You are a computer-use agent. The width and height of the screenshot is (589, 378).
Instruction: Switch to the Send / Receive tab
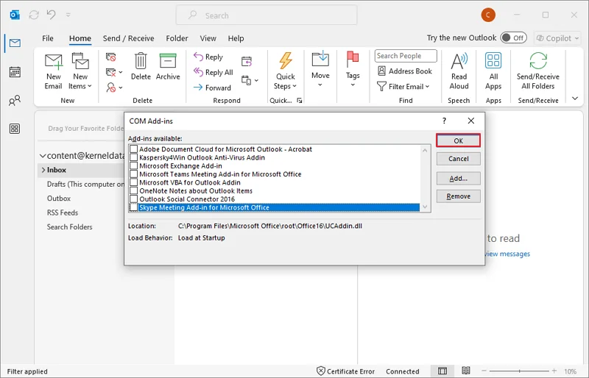click(128, 38)
